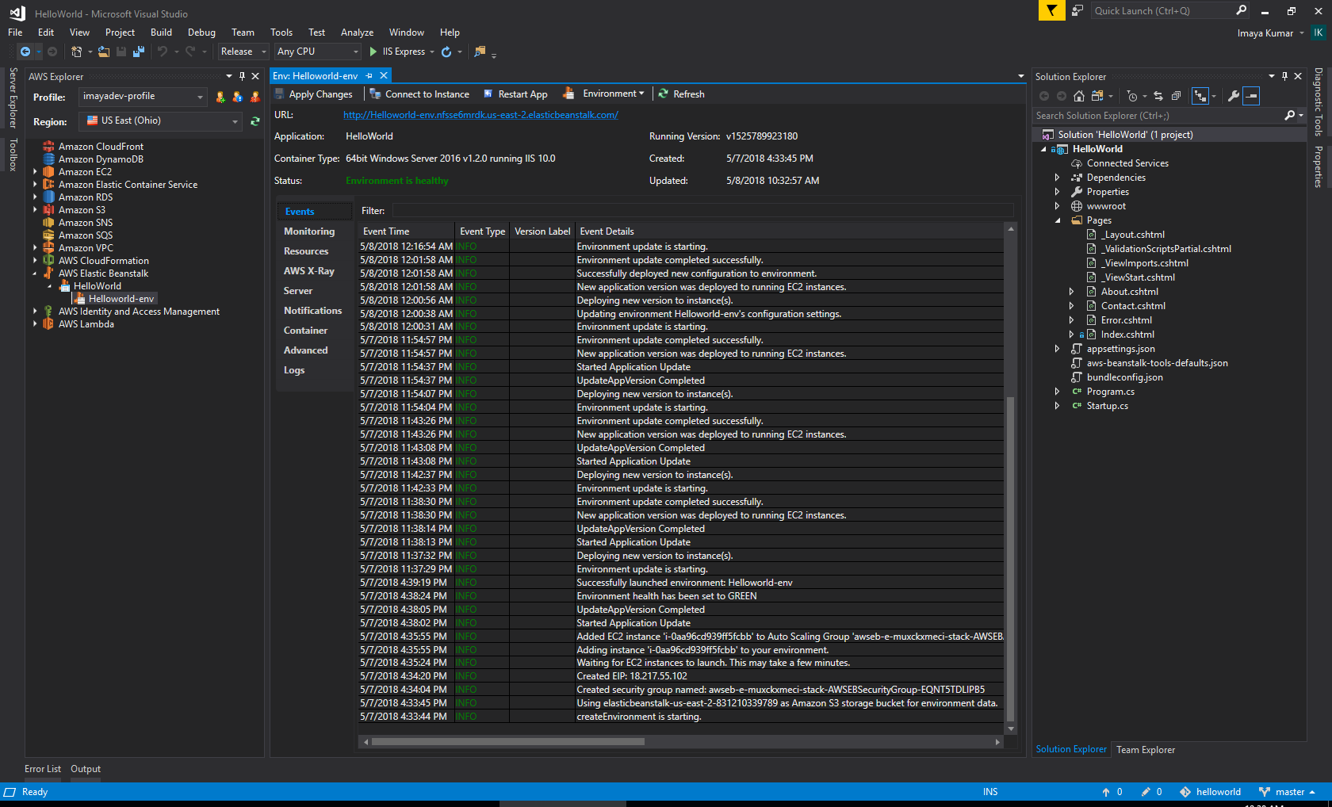Open the US East (Ohio) region dropdown
Viewport: 1332px width, 807px height.
[159, 121]
